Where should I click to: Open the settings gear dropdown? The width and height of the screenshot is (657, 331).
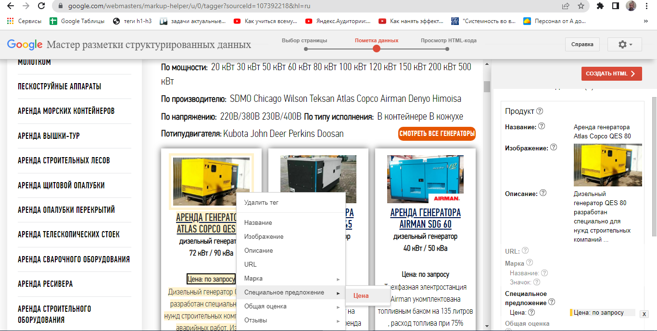tap(625, 44)
